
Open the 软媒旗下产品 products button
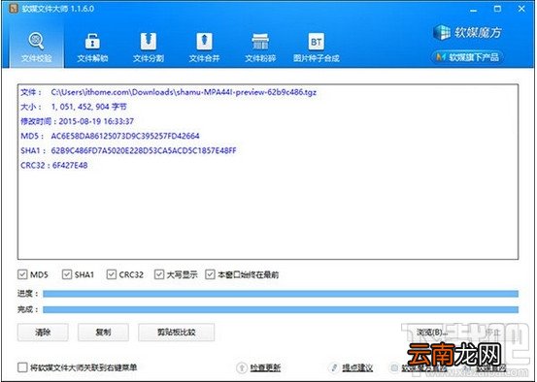pyautogui.click(x=467, y=57)
